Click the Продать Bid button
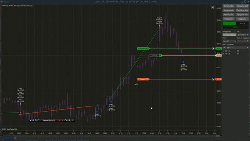This screenshot has height=141, width=250. tap(242, 14)
